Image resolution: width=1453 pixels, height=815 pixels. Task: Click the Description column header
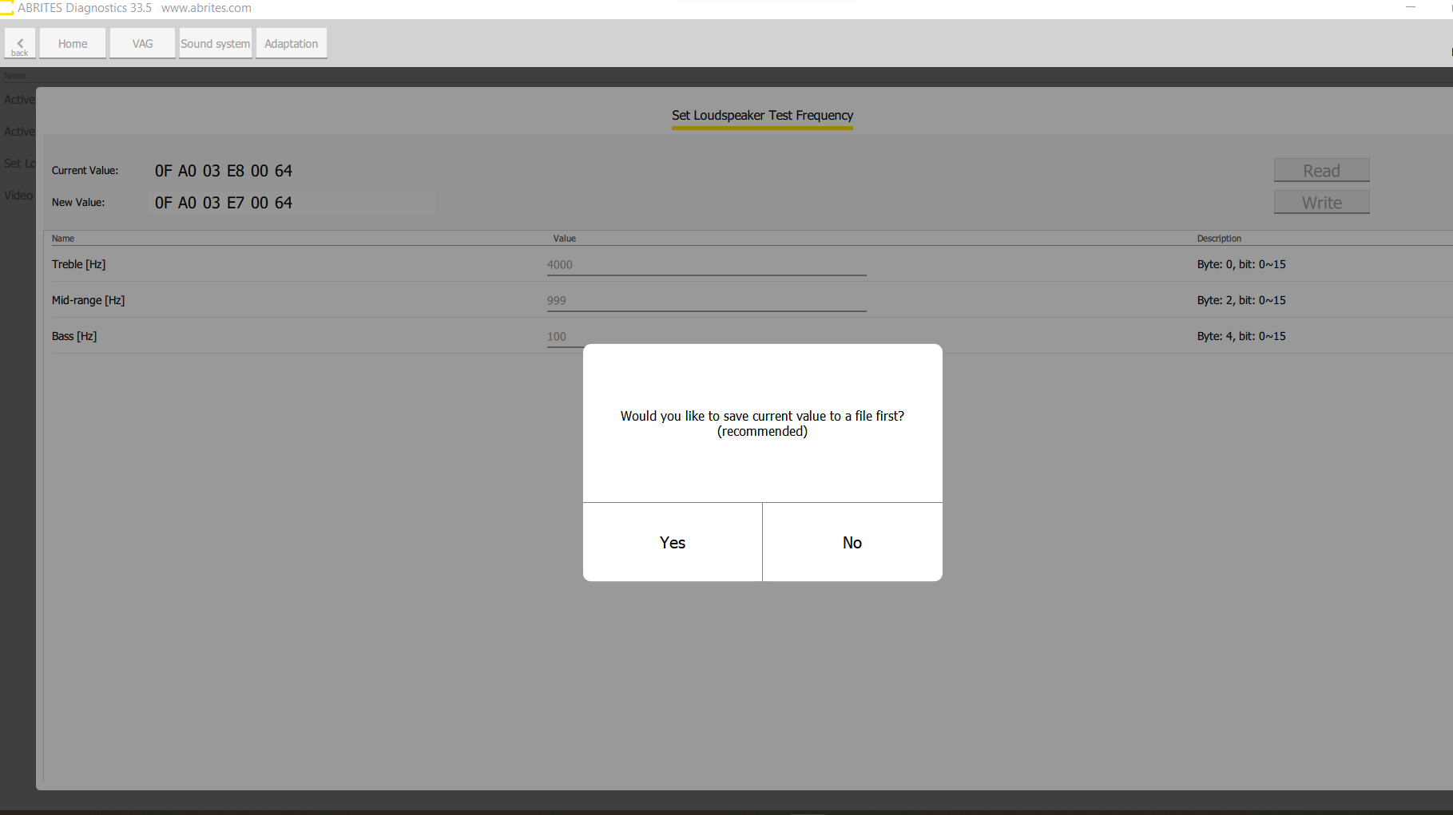(x=1219, y=239)
